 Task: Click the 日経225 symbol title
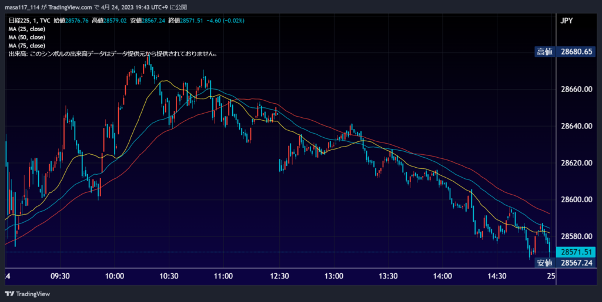tap(18, 21)
